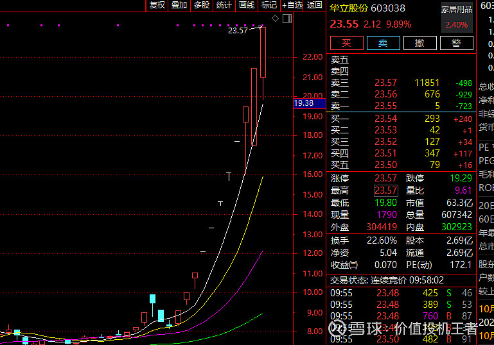Click the 卖 (sell) button
Image resolution: width=494 pixels, height=345 pixels.
pos(383,43)
